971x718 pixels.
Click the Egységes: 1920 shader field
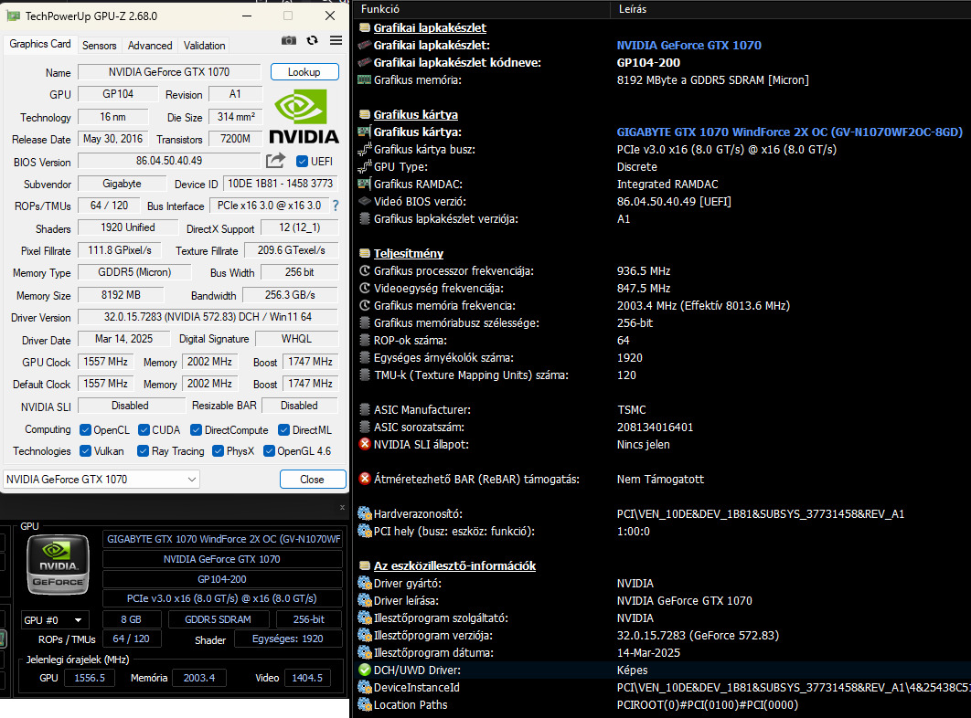(288, 639)
